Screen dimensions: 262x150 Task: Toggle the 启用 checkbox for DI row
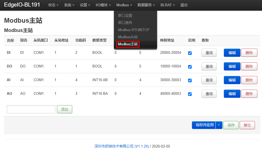(x=190, y=53)
